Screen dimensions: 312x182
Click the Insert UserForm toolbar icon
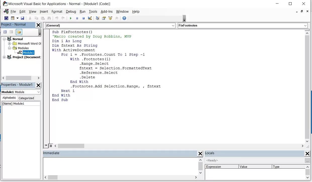tap(13, 18)
